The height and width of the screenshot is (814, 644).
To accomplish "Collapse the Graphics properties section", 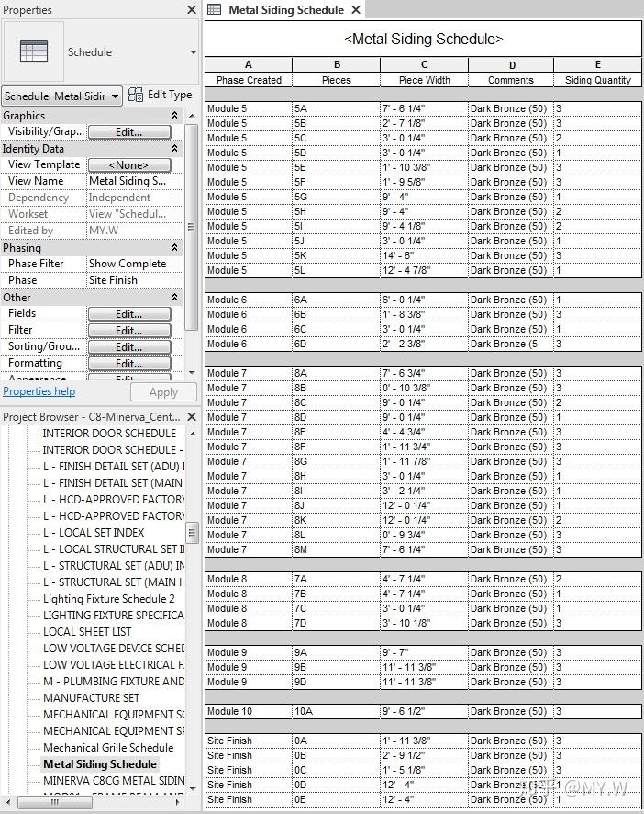I will (174, 115).
